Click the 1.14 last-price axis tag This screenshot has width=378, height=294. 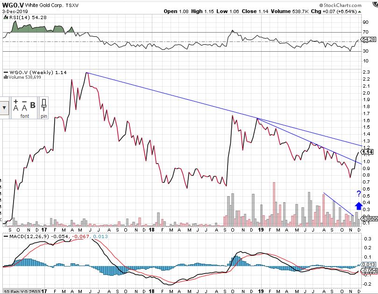point(367,152)
